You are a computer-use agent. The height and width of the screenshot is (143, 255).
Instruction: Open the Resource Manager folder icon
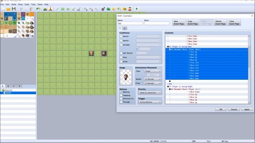125,9
